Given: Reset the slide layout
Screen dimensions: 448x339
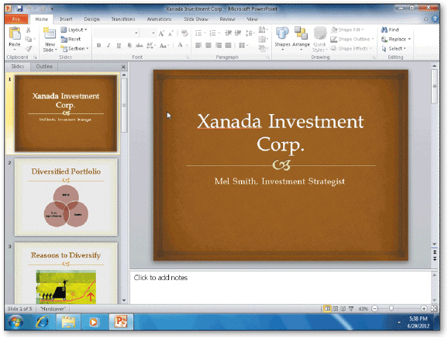Looking at the screenshot, I should point(71,40).
